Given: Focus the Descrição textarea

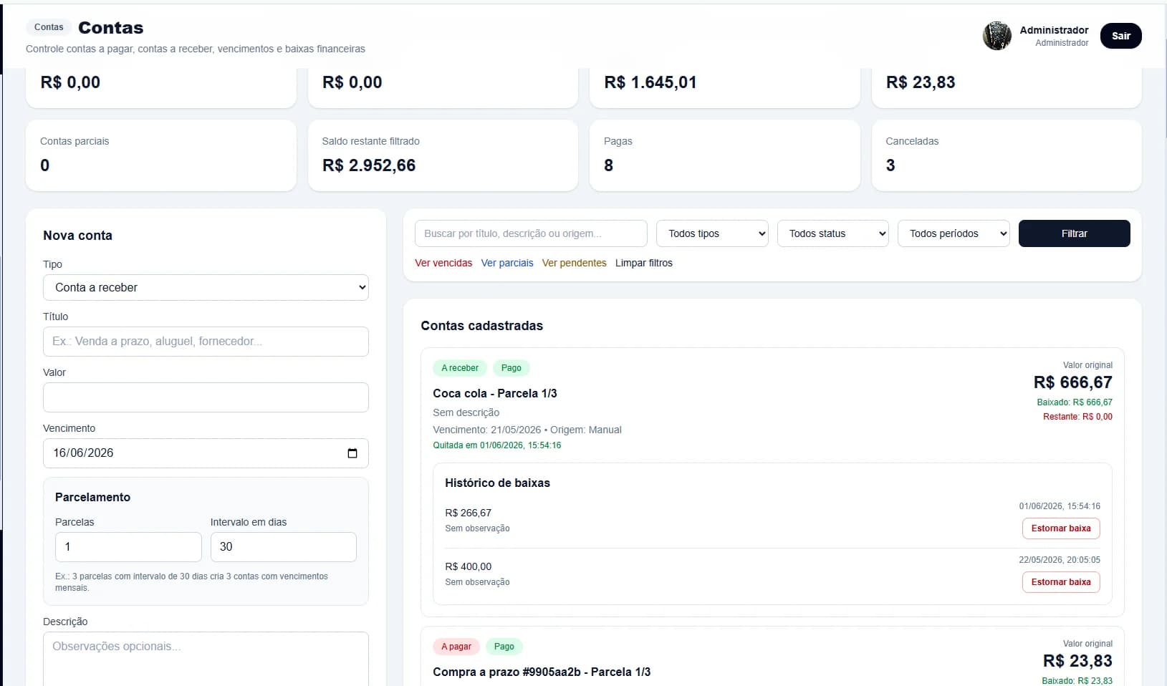Looking at the screenshot, I should [x=206, y=659].
